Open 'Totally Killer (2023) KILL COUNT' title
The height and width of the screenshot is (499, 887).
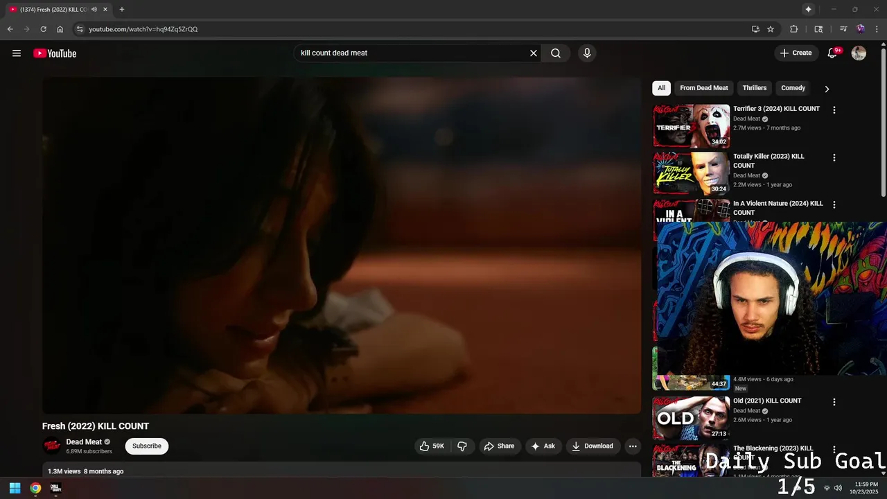click(x=769, y=161)
